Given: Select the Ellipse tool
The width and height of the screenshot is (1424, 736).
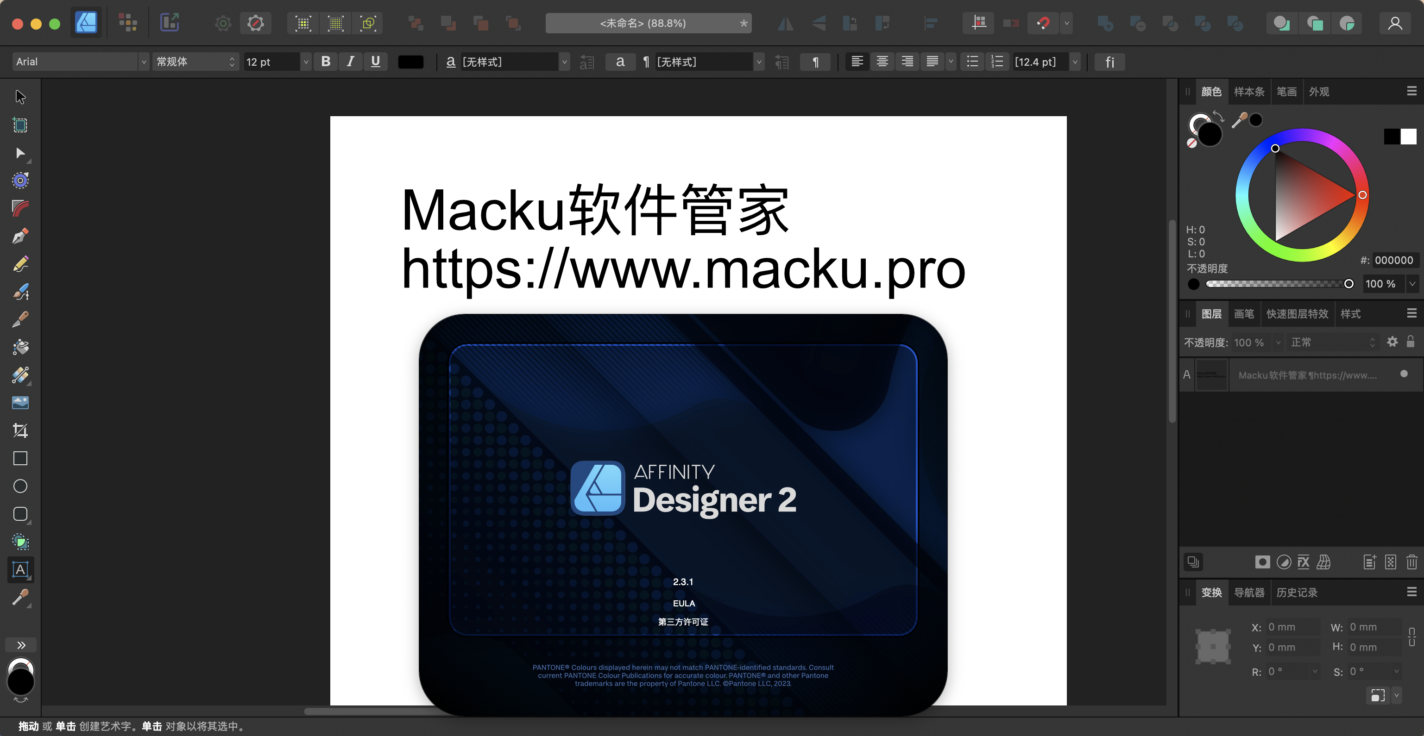Looking at the screenshot, I should coord(20,486).
